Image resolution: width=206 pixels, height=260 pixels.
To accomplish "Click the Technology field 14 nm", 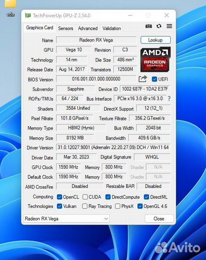I will 71,60.
